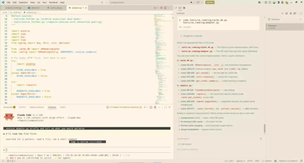Open the View menu
Image resolution: width=304 pixels, height=163 pixels.
tap(32, 3)
